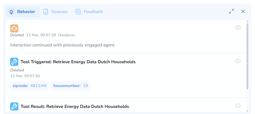The height and width of the screenshot is (114, 255).
Task: Open the Sources tab
Action: (x=55, y=12)
